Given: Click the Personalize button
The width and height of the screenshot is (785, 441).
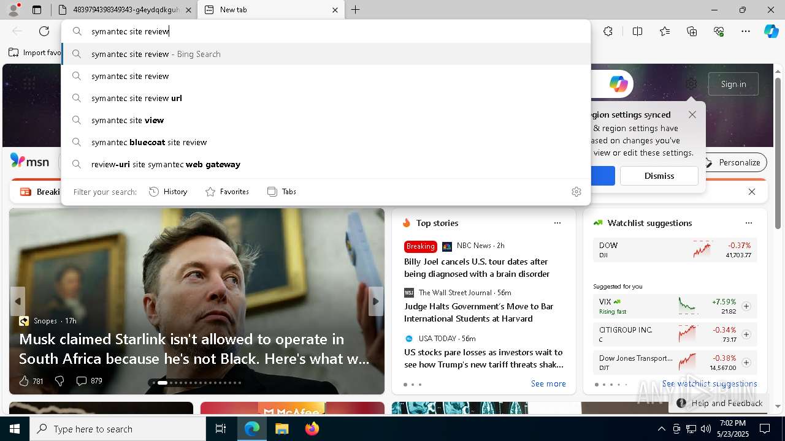Looking at the screenshot, I should [733, 162].
